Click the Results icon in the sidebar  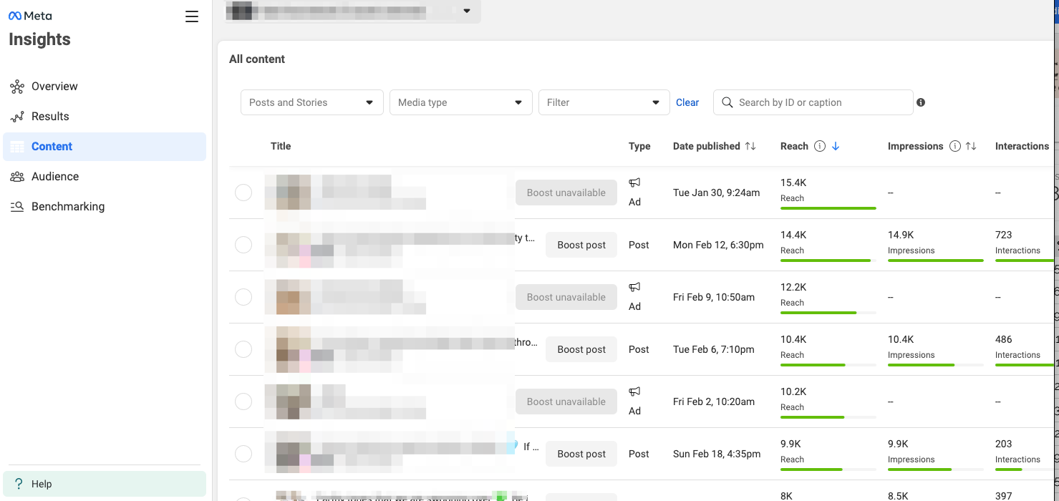(x=16, y=116)
